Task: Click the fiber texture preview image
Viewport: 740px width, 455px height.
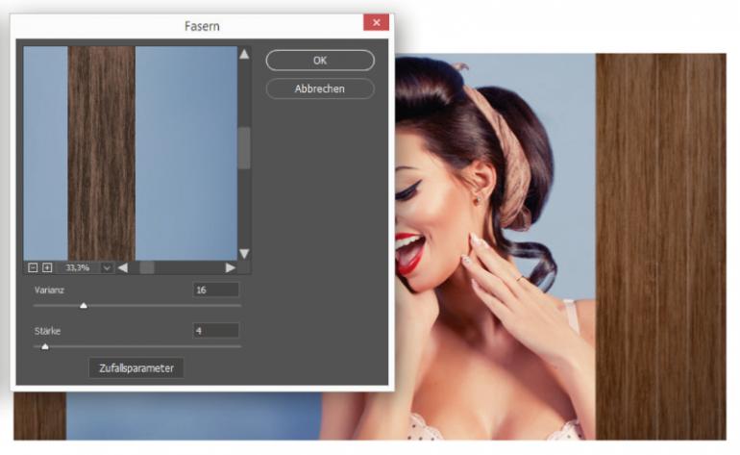Action: click(x=131, y=153)
